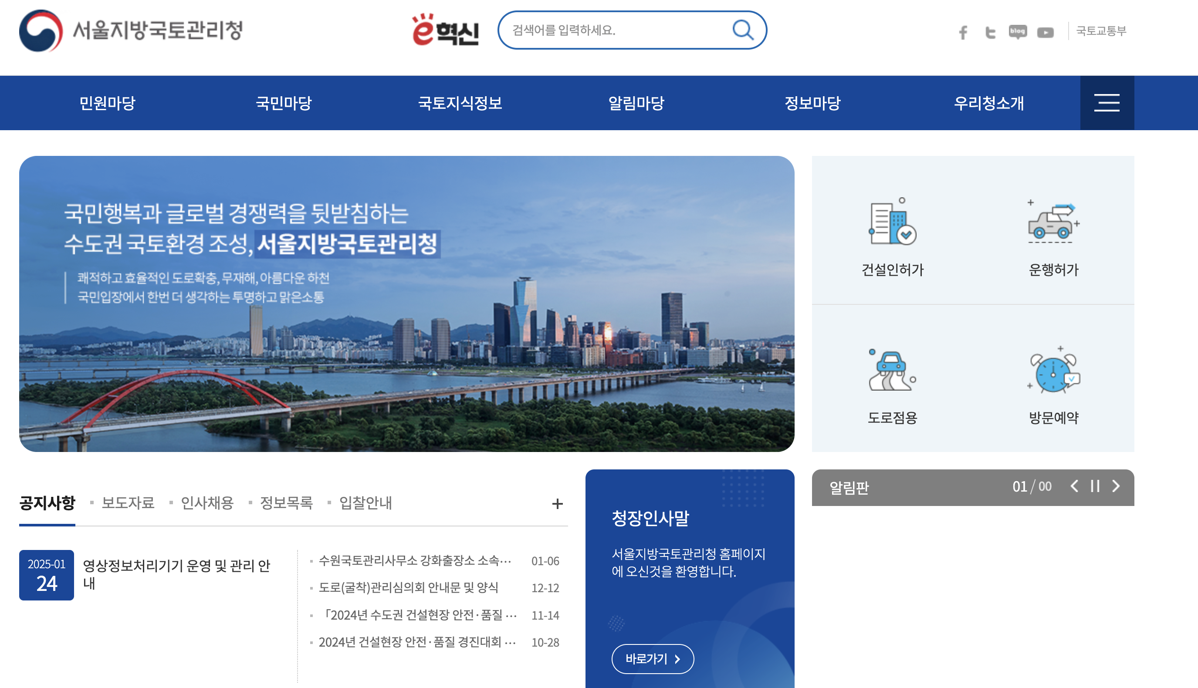Switch to the 인사채용 tab

point(207,503)
